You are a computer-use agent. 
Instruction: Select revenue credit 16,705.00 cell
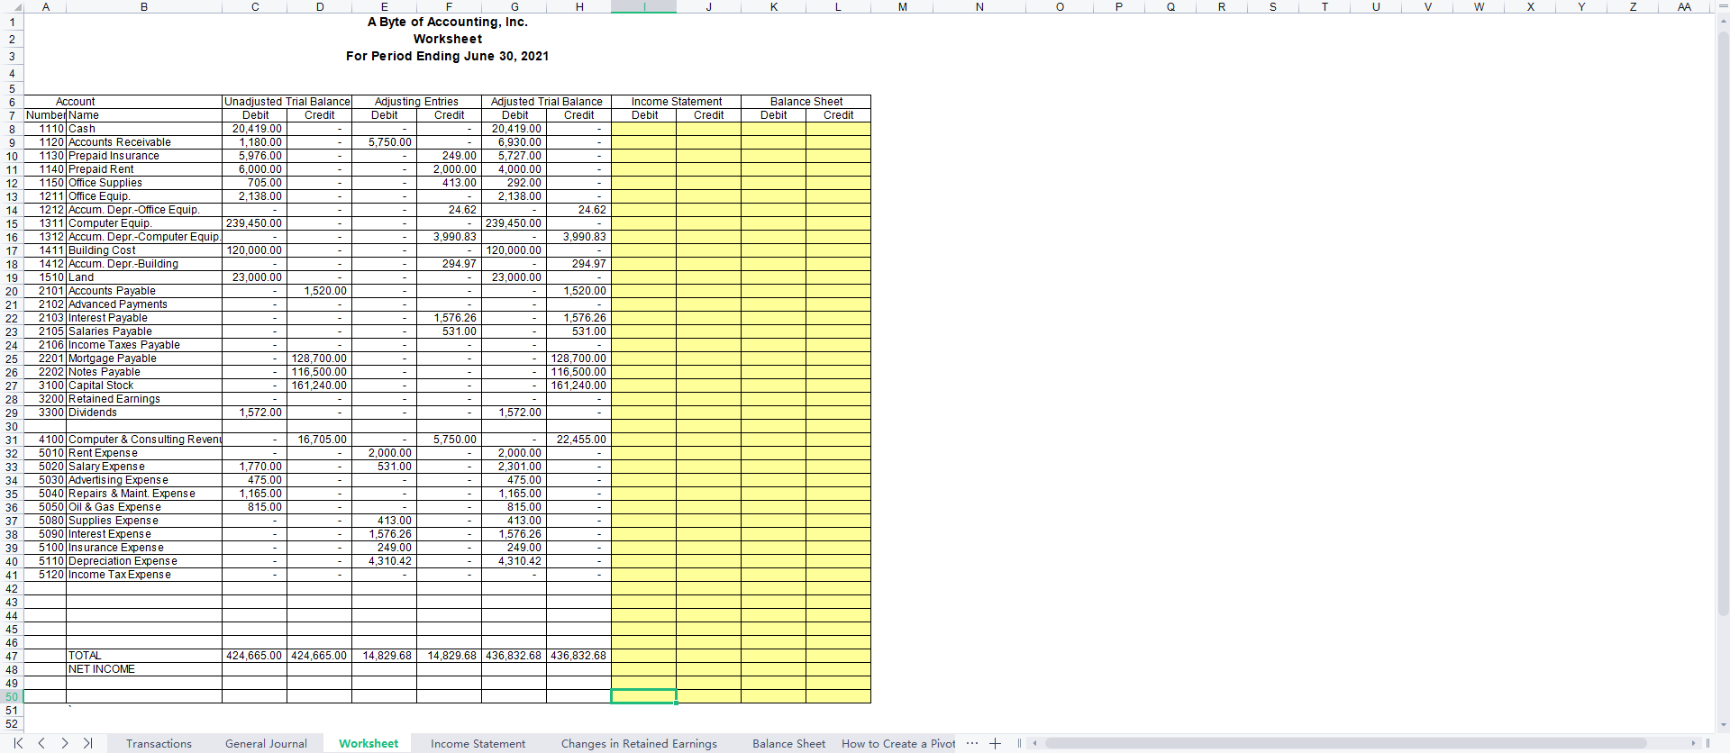[x=319, y=440]
